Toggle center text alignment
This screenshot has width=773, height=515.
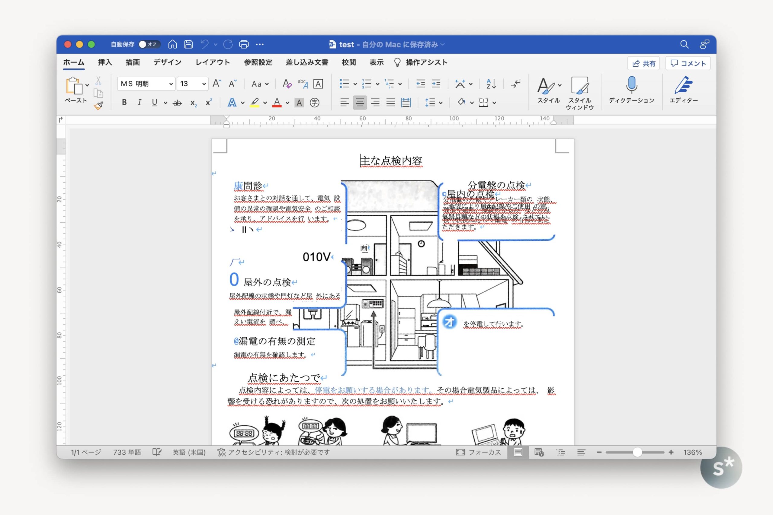[x=360, y=103]
